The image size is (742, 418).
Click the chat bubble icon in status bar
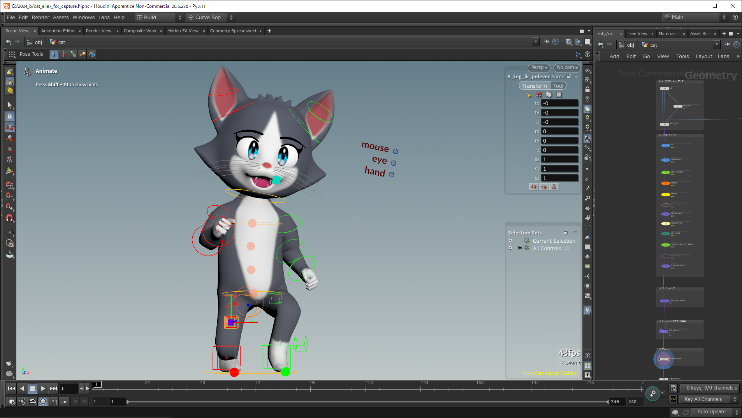pyautogui.click(x=675, y=412)
